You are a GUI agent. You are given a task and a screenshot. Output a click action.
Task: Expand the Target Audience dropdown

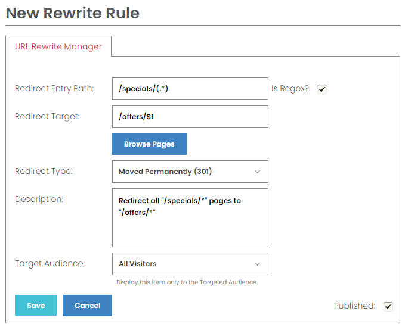click(190, 264)
